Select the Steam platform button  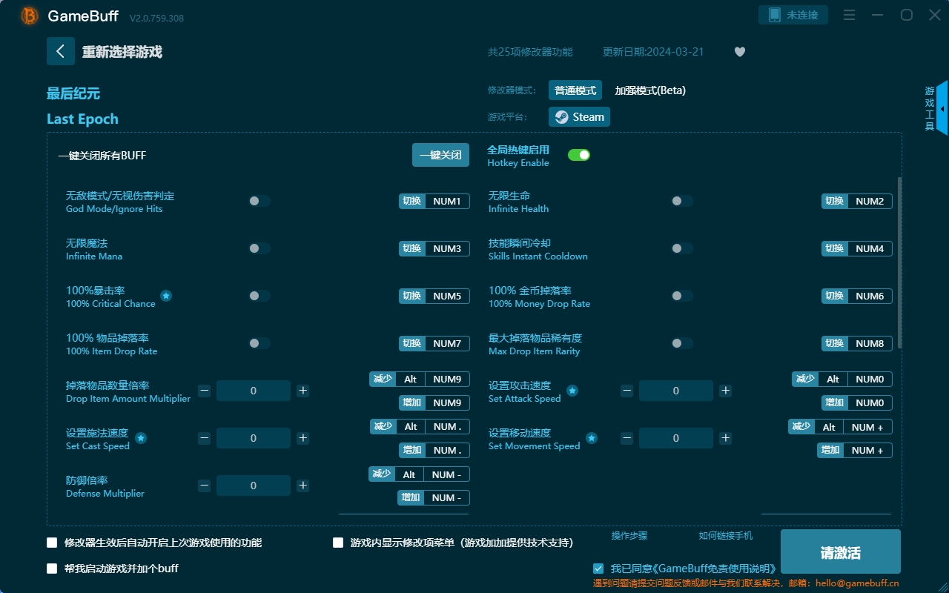coord(579,117)
